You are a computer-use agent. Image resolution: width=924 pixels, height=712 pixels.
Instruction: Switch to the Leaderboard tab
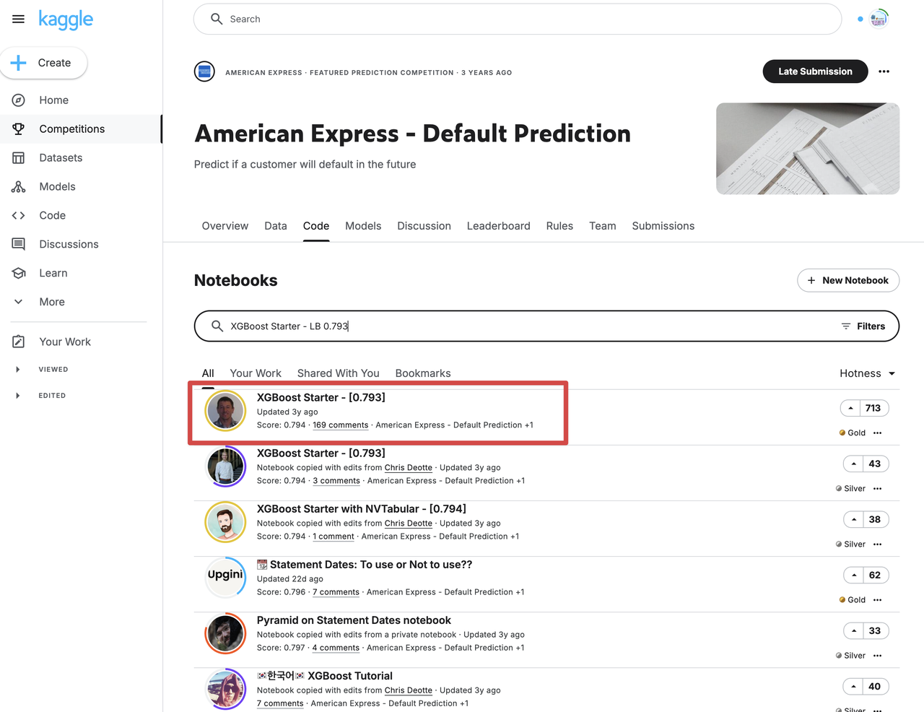coord(498,226)
